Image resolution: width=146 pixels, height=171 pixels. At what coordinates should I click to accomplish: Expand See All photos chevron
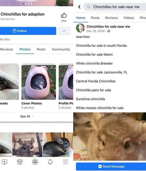[x=33, y=116]
